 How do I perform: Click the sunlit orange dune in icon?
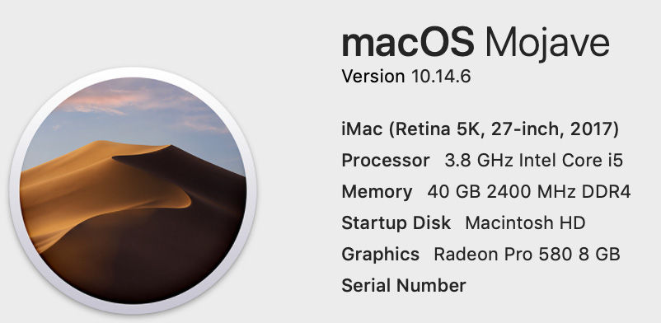97,185
